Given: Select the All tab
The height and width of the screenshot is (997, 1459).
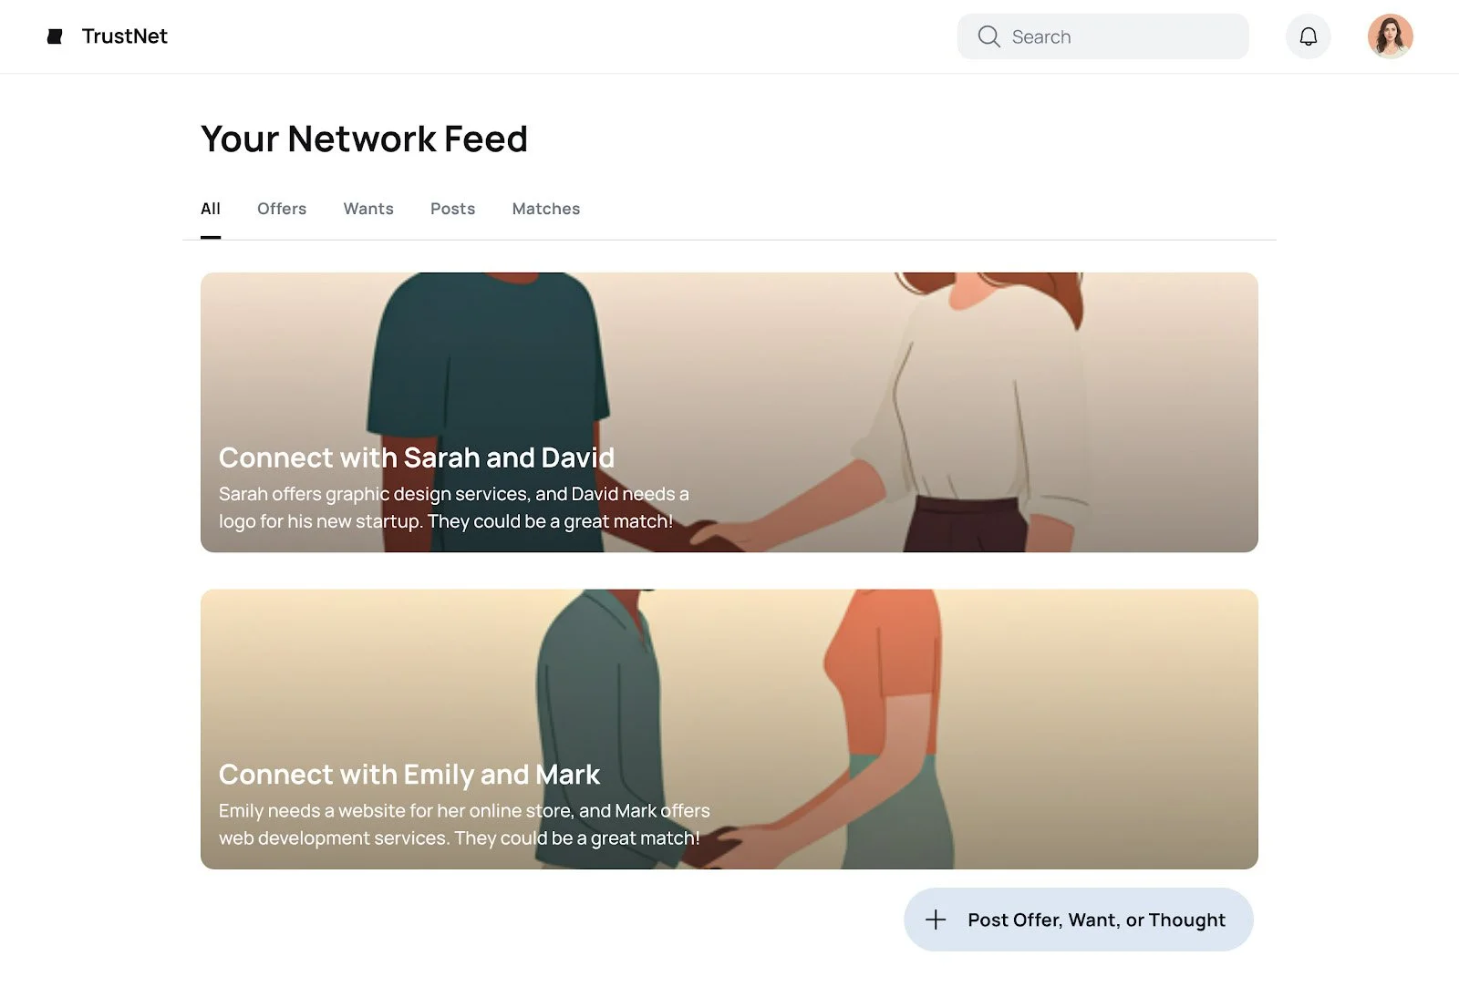Looking at the screenshot, I should [211, 209].
